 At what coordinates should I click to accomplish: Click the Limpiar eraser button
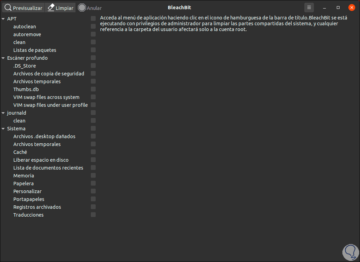(60, 8)
